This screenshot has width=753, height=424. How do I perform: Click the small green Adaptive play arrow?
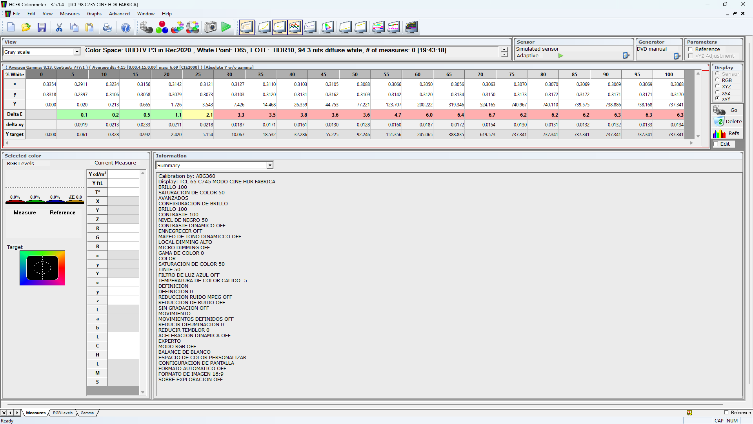click(x=561, y=56)
